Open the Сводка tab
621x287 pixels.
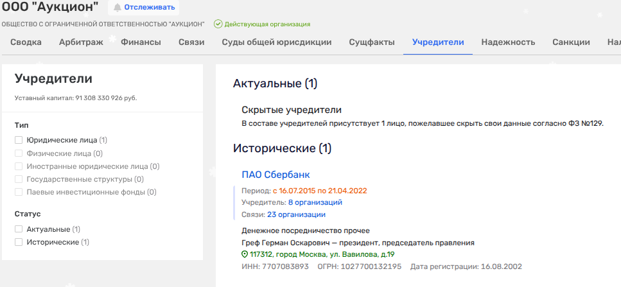[x=26, y=42]
